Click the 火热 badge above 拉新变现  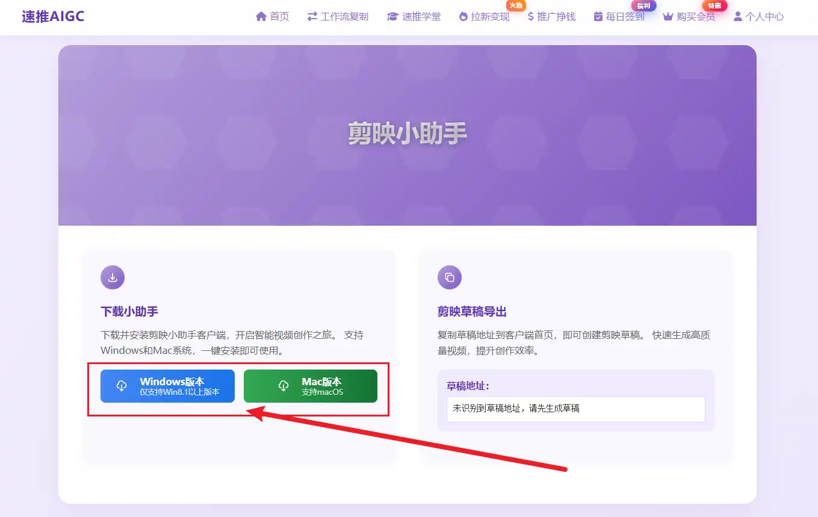(516, 5)
